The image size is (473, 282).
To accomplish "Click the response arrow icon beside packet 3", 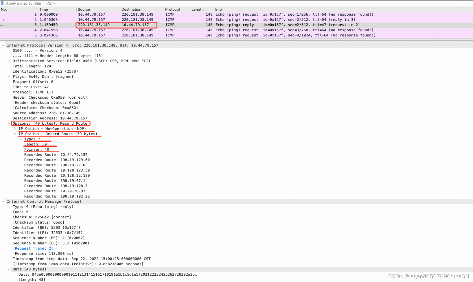I will pos(2,25).
